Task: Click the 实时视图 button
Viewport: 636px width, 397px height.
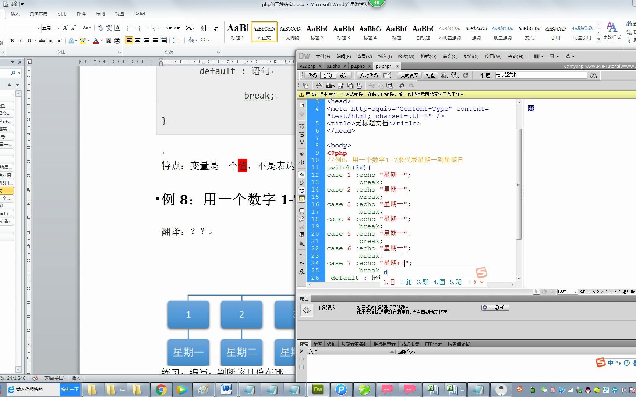Action: pos(409,75)
